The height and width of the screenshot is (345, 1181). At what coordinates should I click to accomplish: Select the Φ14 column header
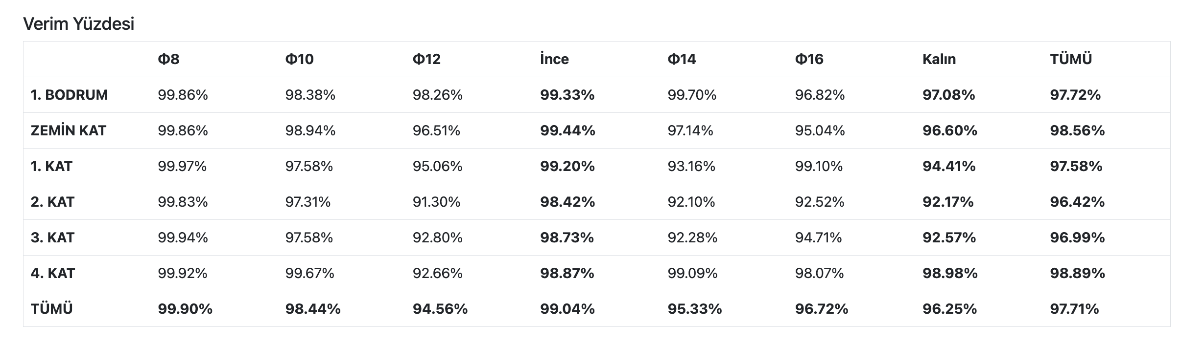682,59
